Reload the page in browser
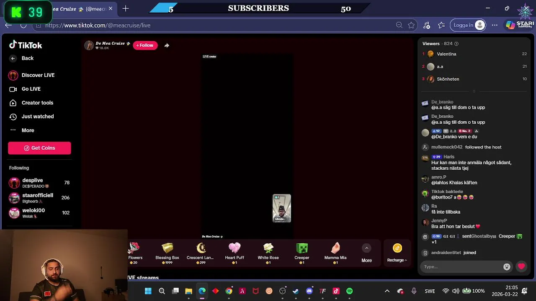Image resolution: width=536 pixels, height=301 pixels. tap(23, 25)
